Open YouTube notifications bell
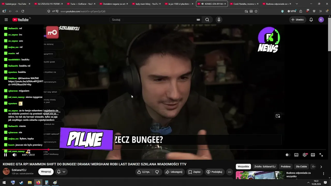This screenshot has width=331, height=186. [x=311, y=20]
